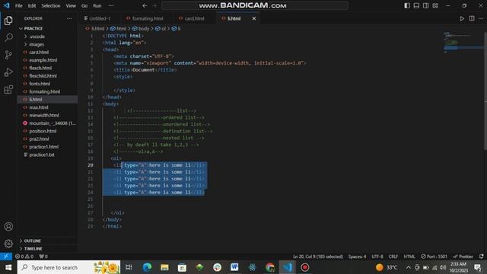Open Source Control view

coord(8,55)
